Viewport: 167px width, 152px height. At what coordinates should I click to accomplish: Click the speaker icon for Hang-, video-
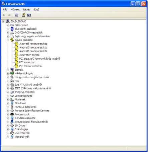tap(12, 77)
